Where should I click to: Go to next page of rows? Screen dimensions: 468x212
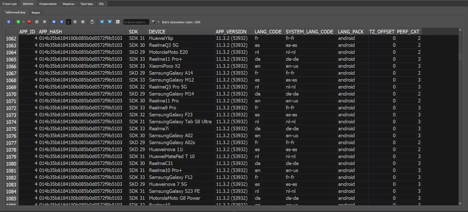pos(75,22)
